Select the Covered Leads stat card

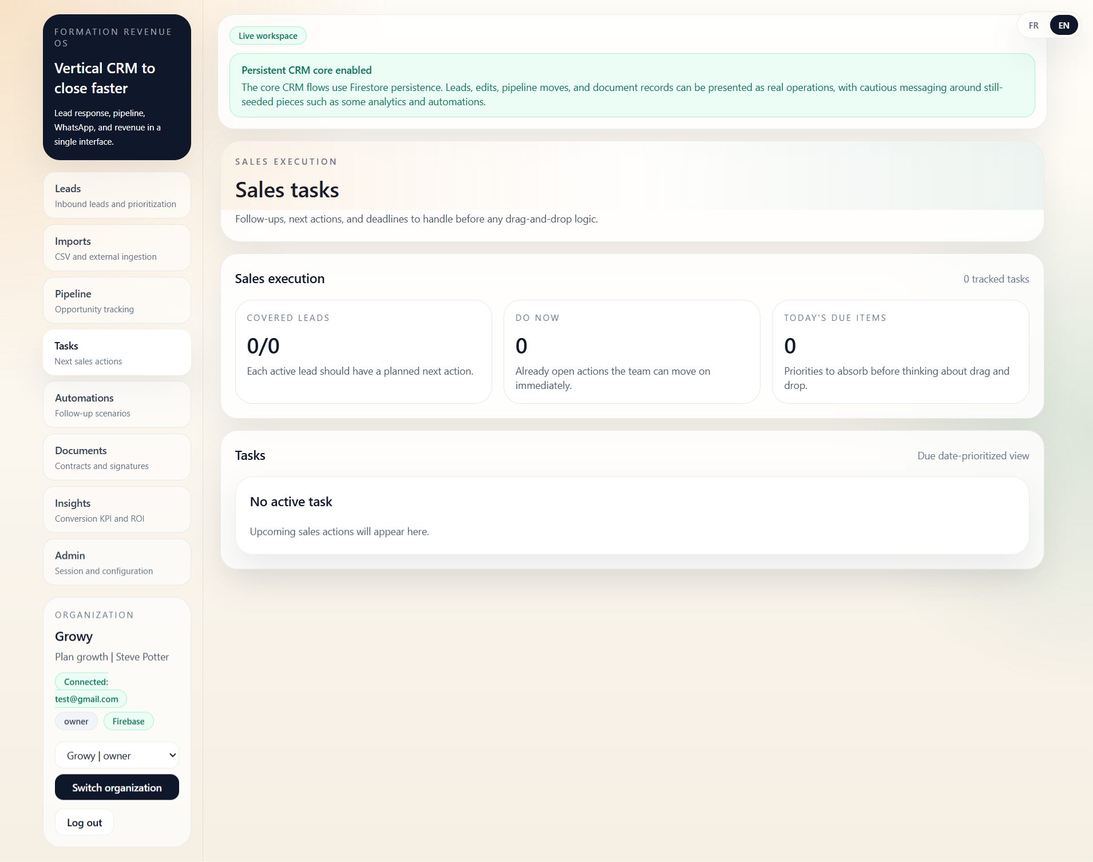point(363,352)
